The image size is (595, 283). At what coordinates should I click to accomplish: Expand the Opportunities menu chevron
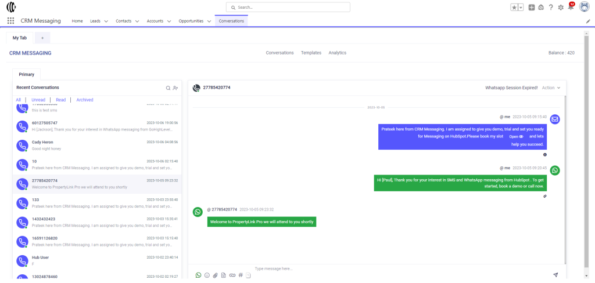209,21
